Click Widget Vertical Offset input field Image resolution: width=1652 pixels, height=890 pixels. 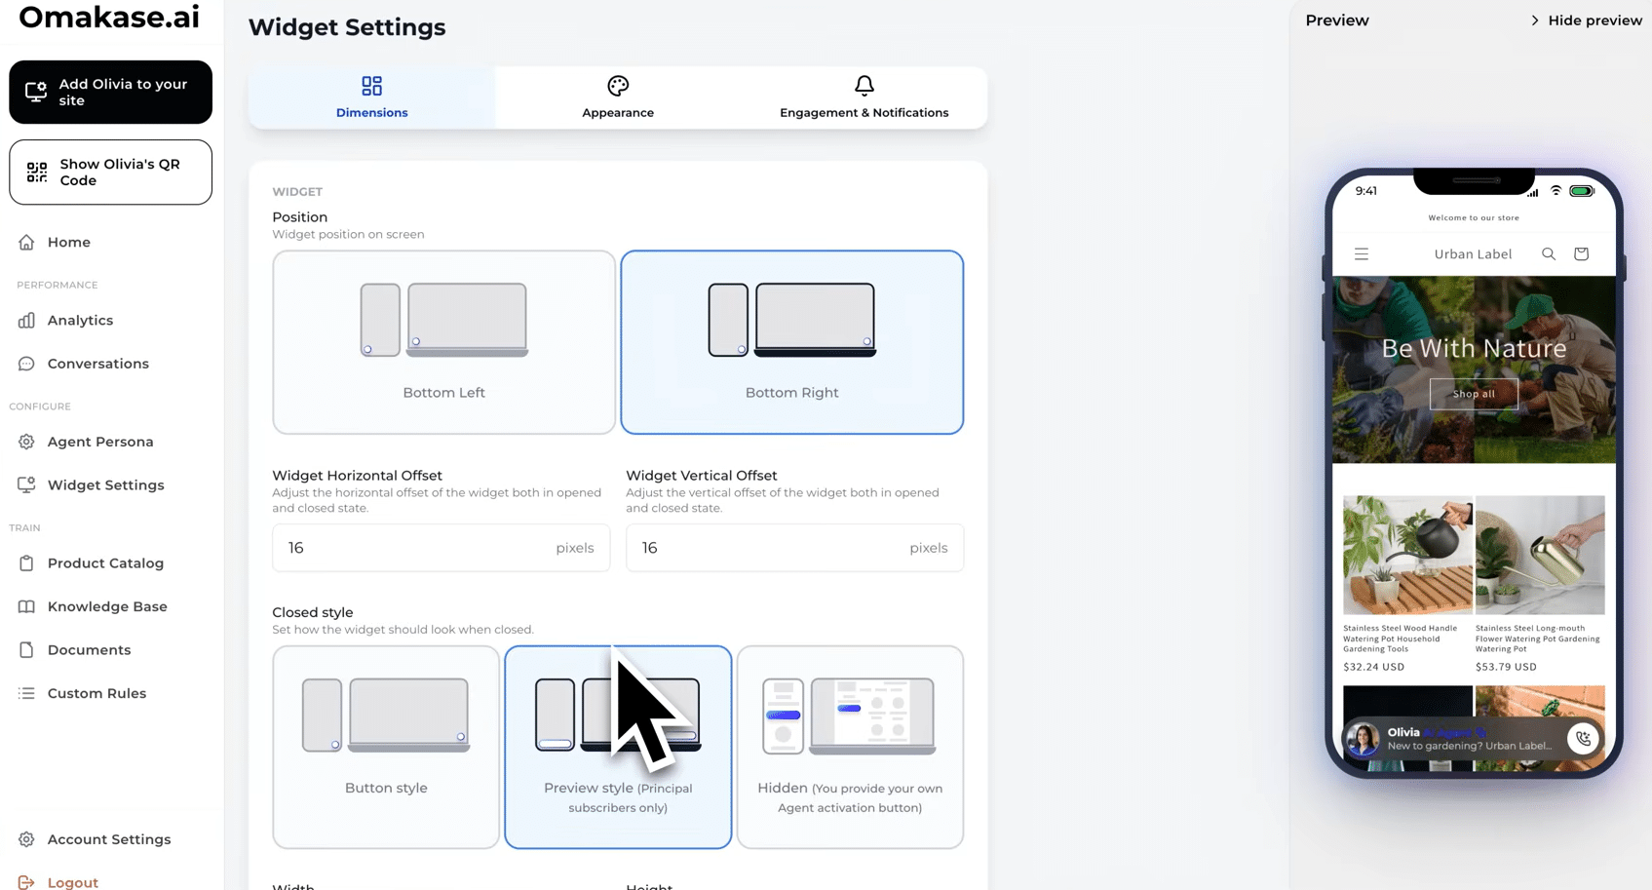point(794,548)
